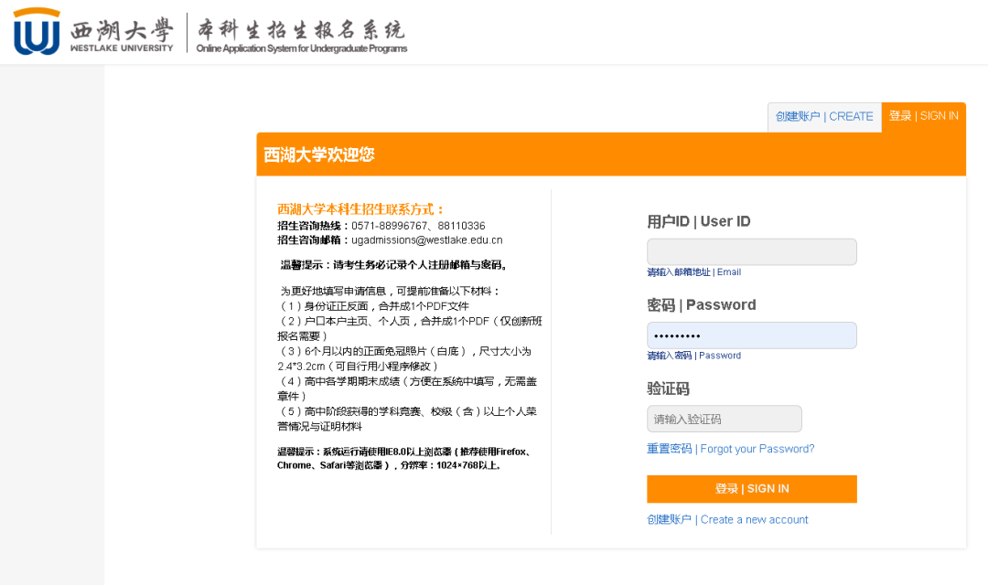Click the 验证码 label
The height and width of the screenshot is (585, 988).
pyautogui.click(x=668, y=388)
